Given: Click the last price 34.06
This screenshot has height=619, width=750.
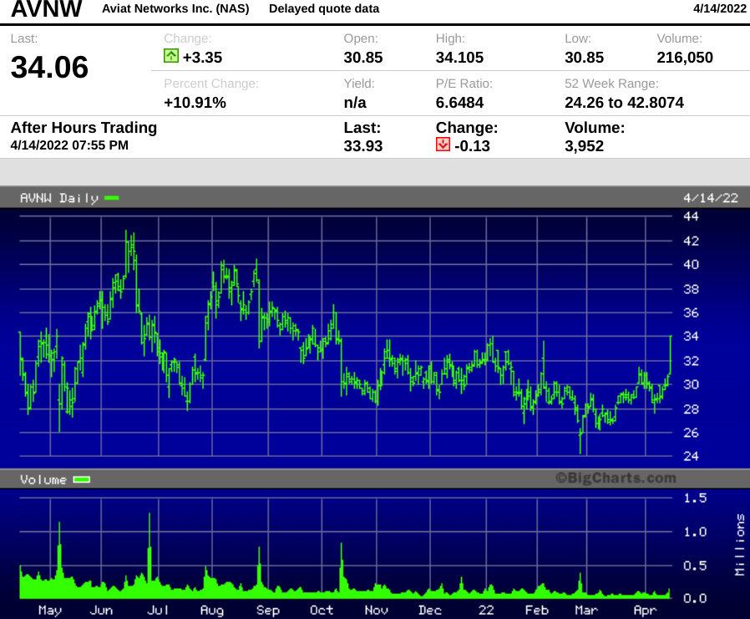Looking at the screenshot, I should (49, 67).
